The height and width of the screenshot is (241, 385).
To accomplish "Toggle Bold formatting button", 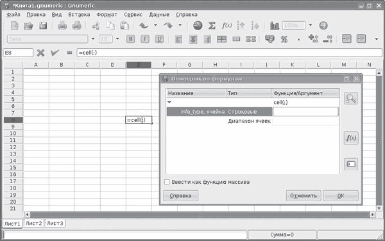I will click(x=131, y=39).
